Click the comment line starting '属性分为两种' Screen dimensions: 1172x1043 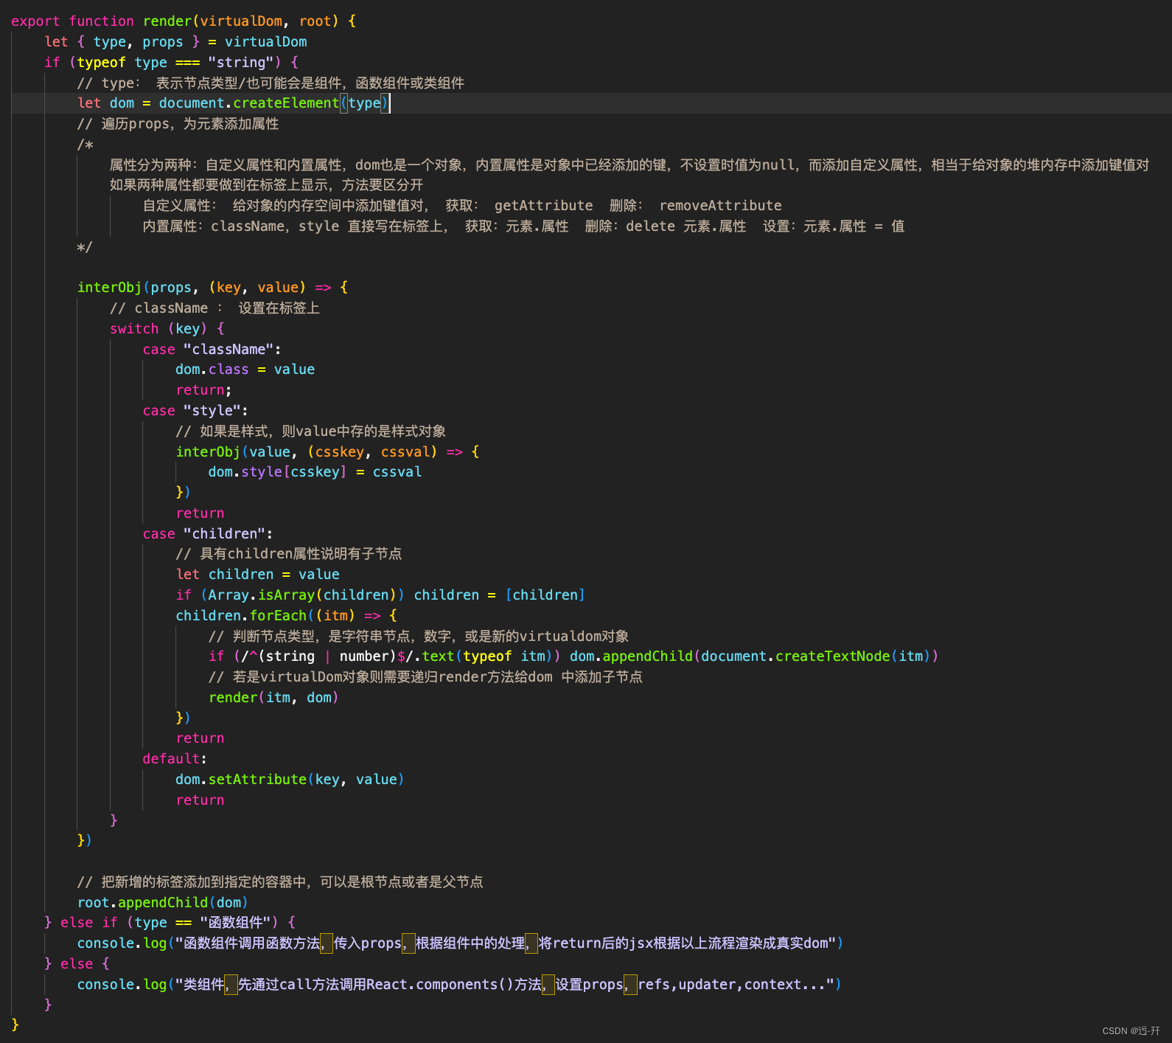click(x=629, y=165)
